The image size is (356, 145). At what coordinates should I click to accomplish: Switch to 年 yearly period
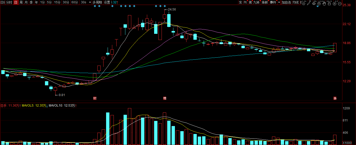click(x=36, y=2)
